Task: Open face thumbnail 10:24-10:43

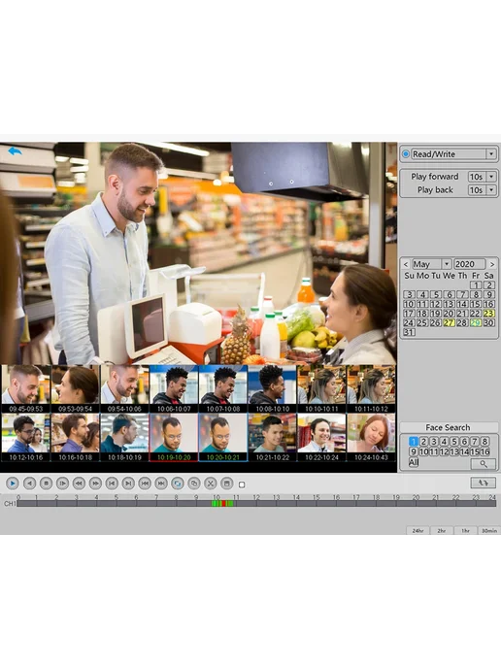Action: click(371, 438)
